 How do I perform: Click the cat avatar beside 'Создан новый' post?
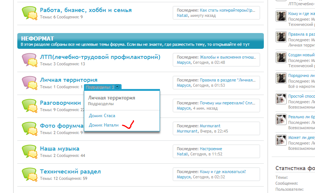(281, 57)
